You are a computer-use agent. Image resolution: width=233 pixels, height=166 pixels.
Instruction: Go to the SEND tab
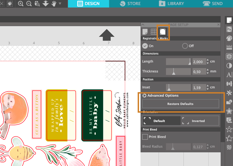click(x=213, y=3)
